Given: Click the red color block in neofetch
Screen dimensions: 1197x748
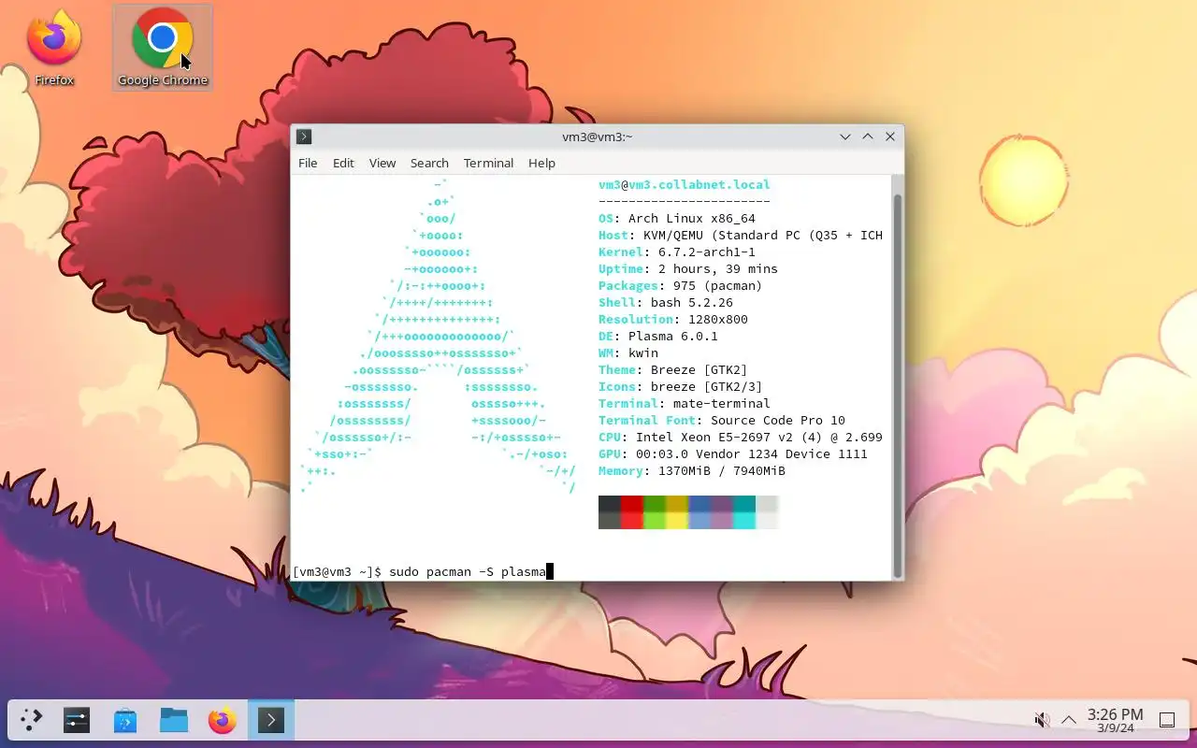Looking at the screenshot, I should click(632, 512).
